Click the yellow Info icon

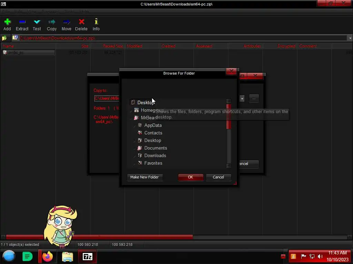click(96, 21)
